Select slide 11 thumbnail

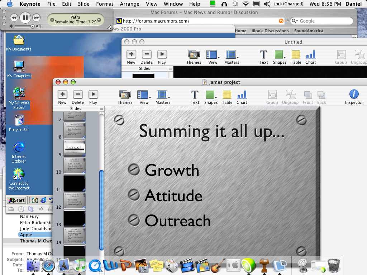[x=75, y=183]
